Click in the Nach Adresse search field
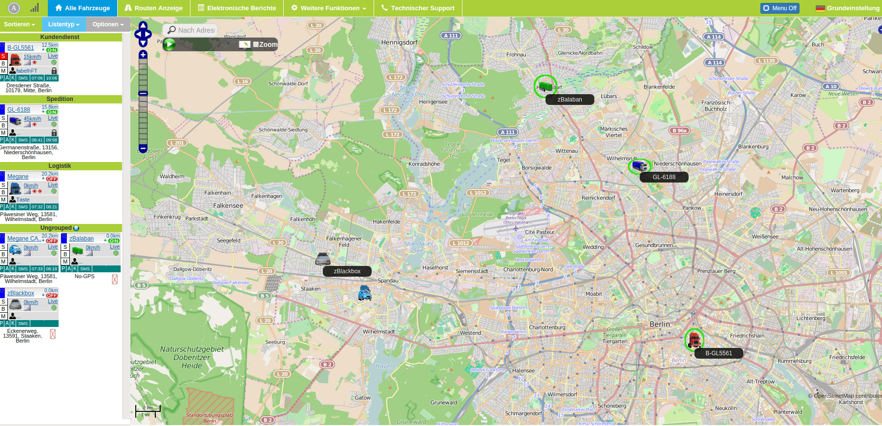Image resolution: width=882 pixels, height=426 pixels. pos(190,30)
